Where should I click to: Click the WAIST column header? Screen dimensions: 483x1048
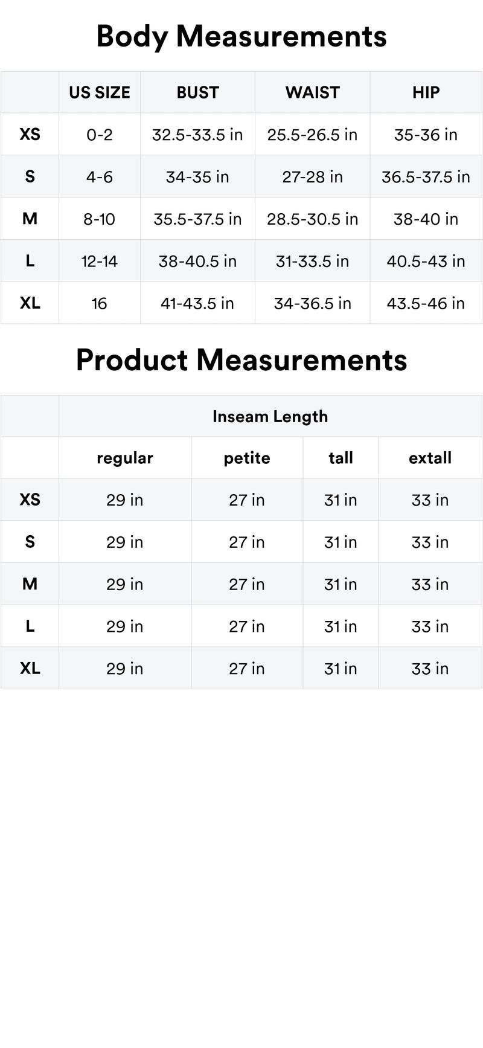(312, 92)
